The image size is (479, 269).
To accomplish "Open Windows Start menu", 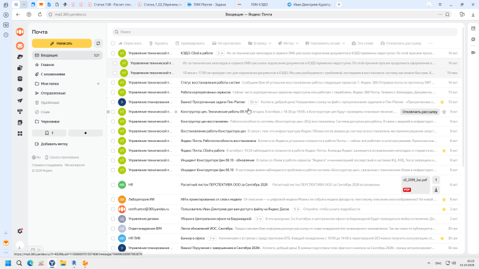I will click(x=8, y=263).
